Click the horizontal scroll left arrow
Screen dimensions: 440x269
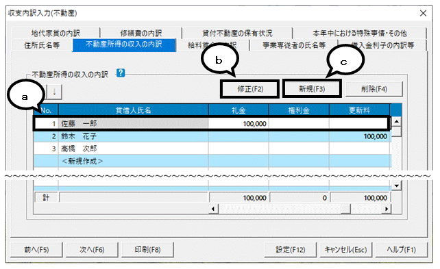click(x=213, y=209)
